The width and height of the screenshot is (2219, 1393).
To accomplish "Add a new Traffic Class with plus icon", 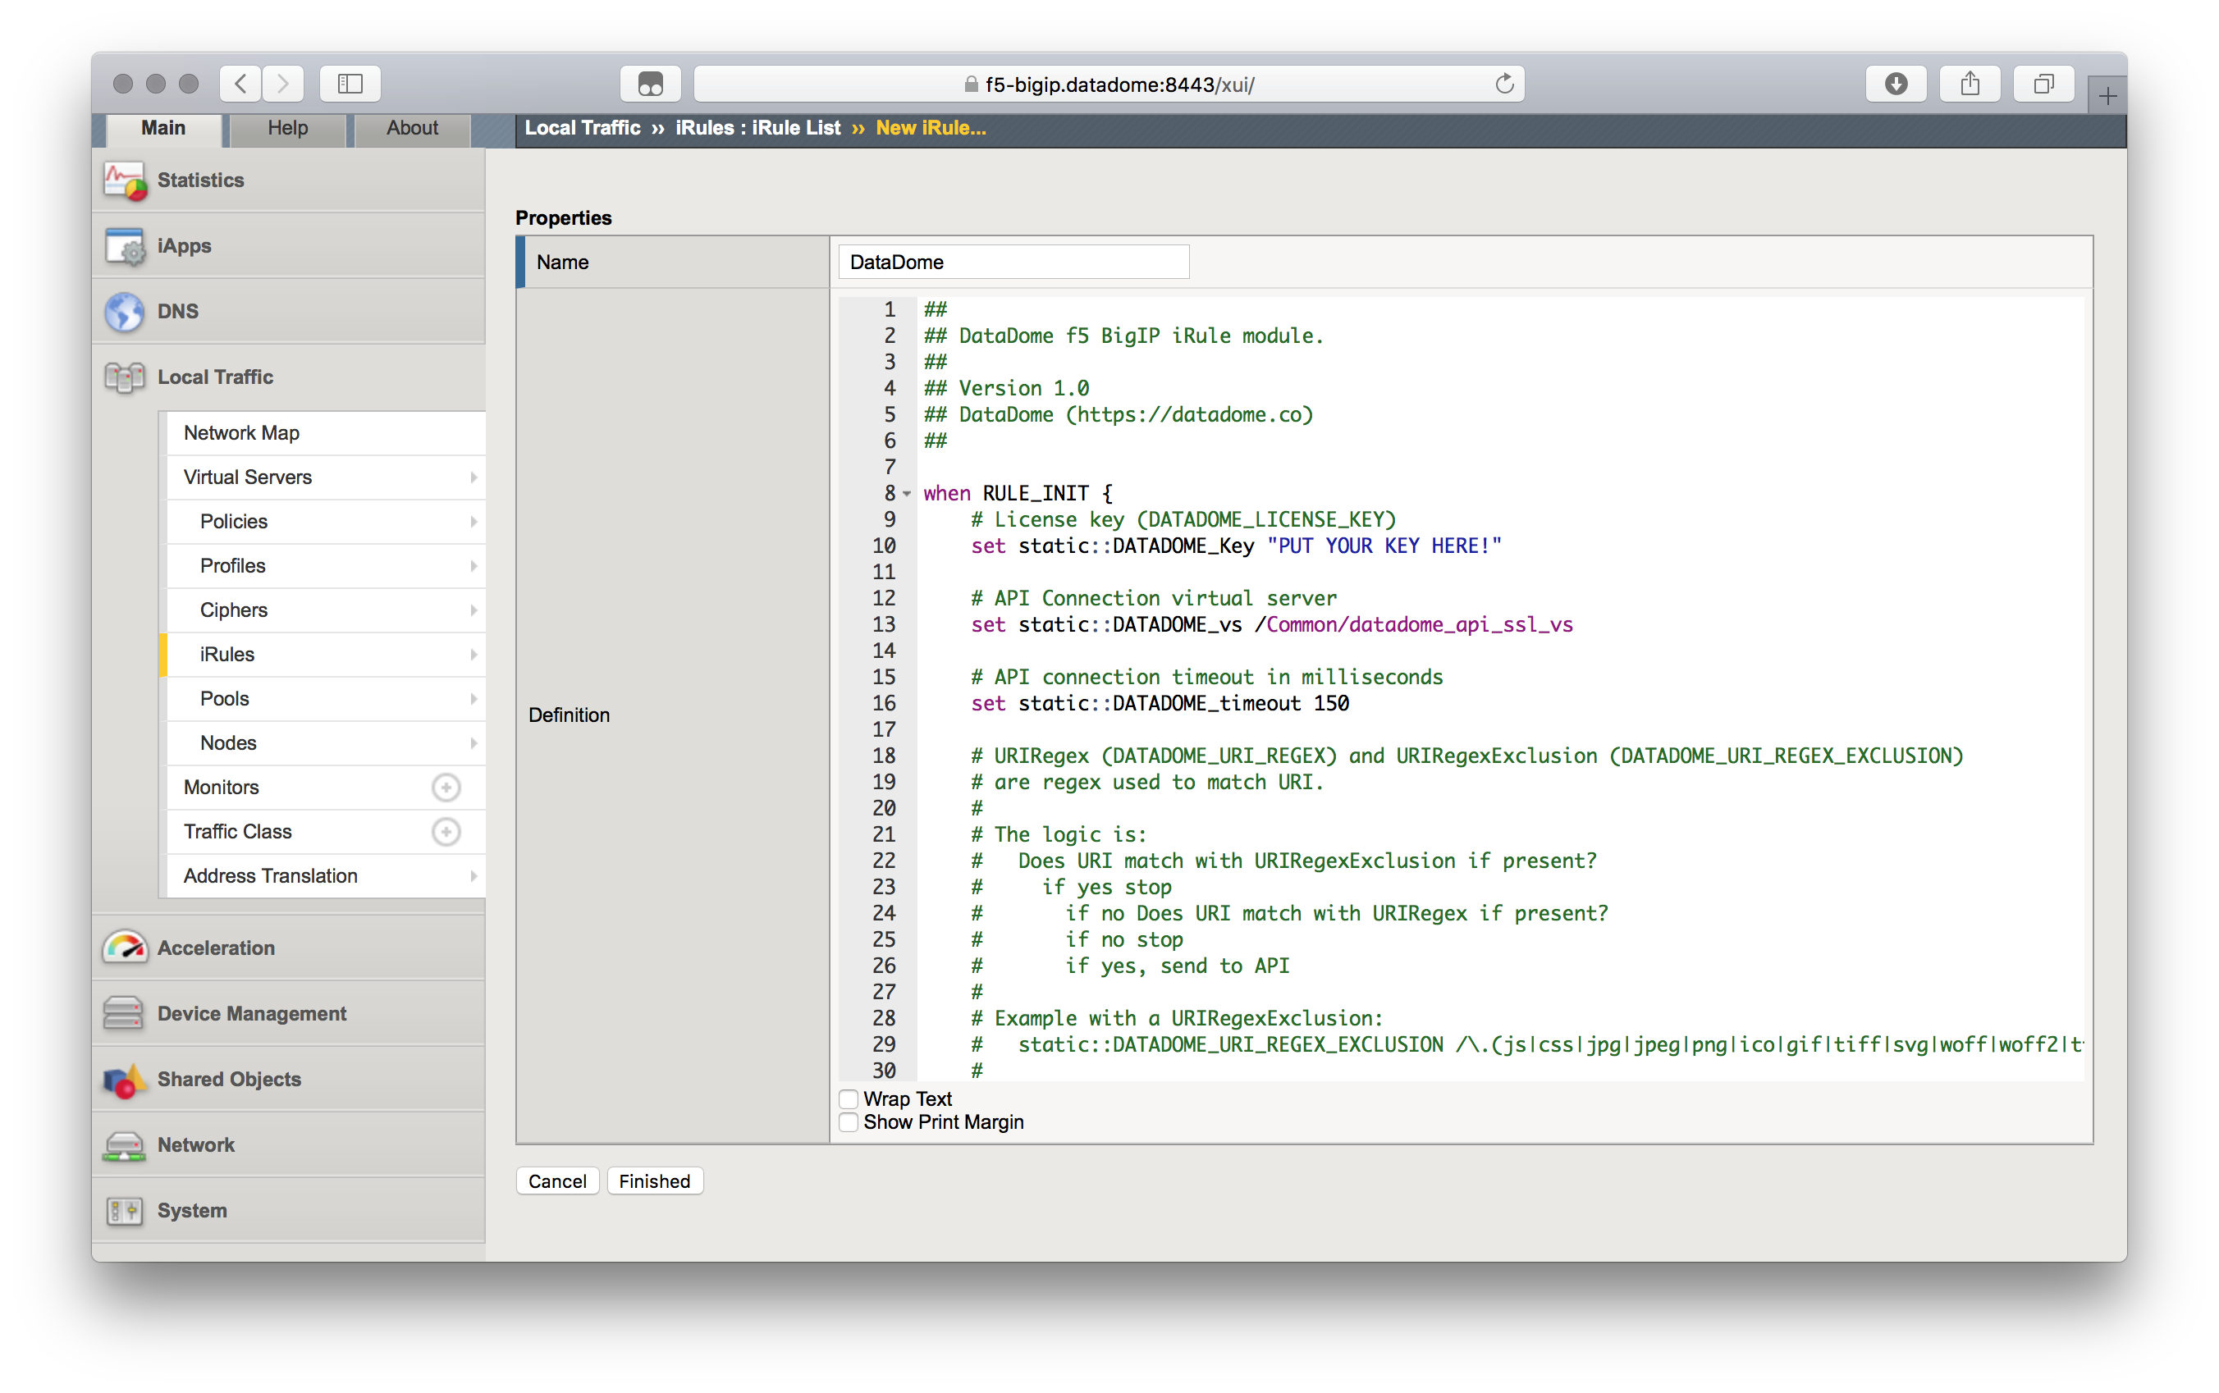I will [x=446, y=832].
